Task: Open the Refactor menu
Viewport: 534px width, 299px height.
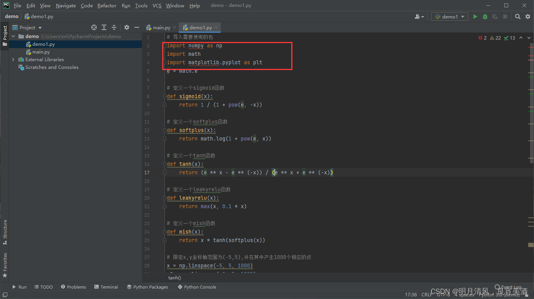Action: point(107,5)
